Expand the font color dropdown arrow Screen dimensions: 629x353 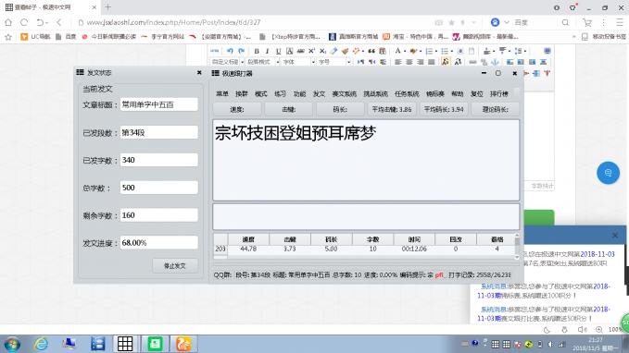pyautogui.click(x=404, y=51)
